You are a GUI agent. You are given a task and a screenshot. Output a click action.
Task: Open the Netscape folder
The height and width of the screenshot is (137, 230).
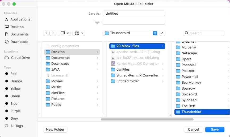pyautogui.click(x=202, y=53)
